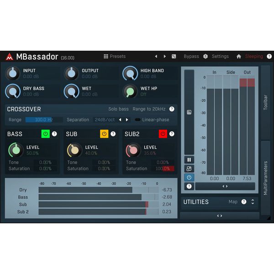The image size is (274, 274).
Task: Click the Sub2 Level knob
Action: pos(133,150)
